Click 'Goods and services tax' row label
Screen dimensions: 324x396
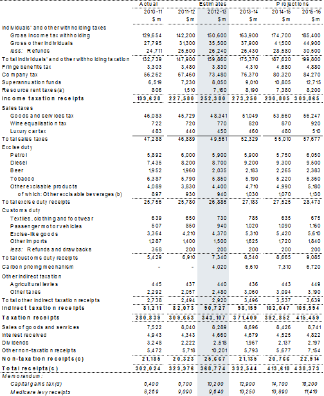[x=42, y=116]
